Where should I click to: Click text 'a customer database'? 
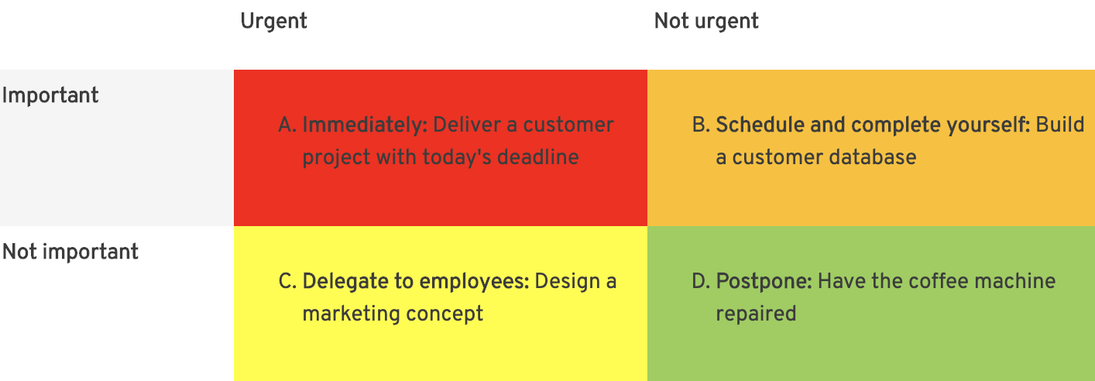[x=816, y=157]
